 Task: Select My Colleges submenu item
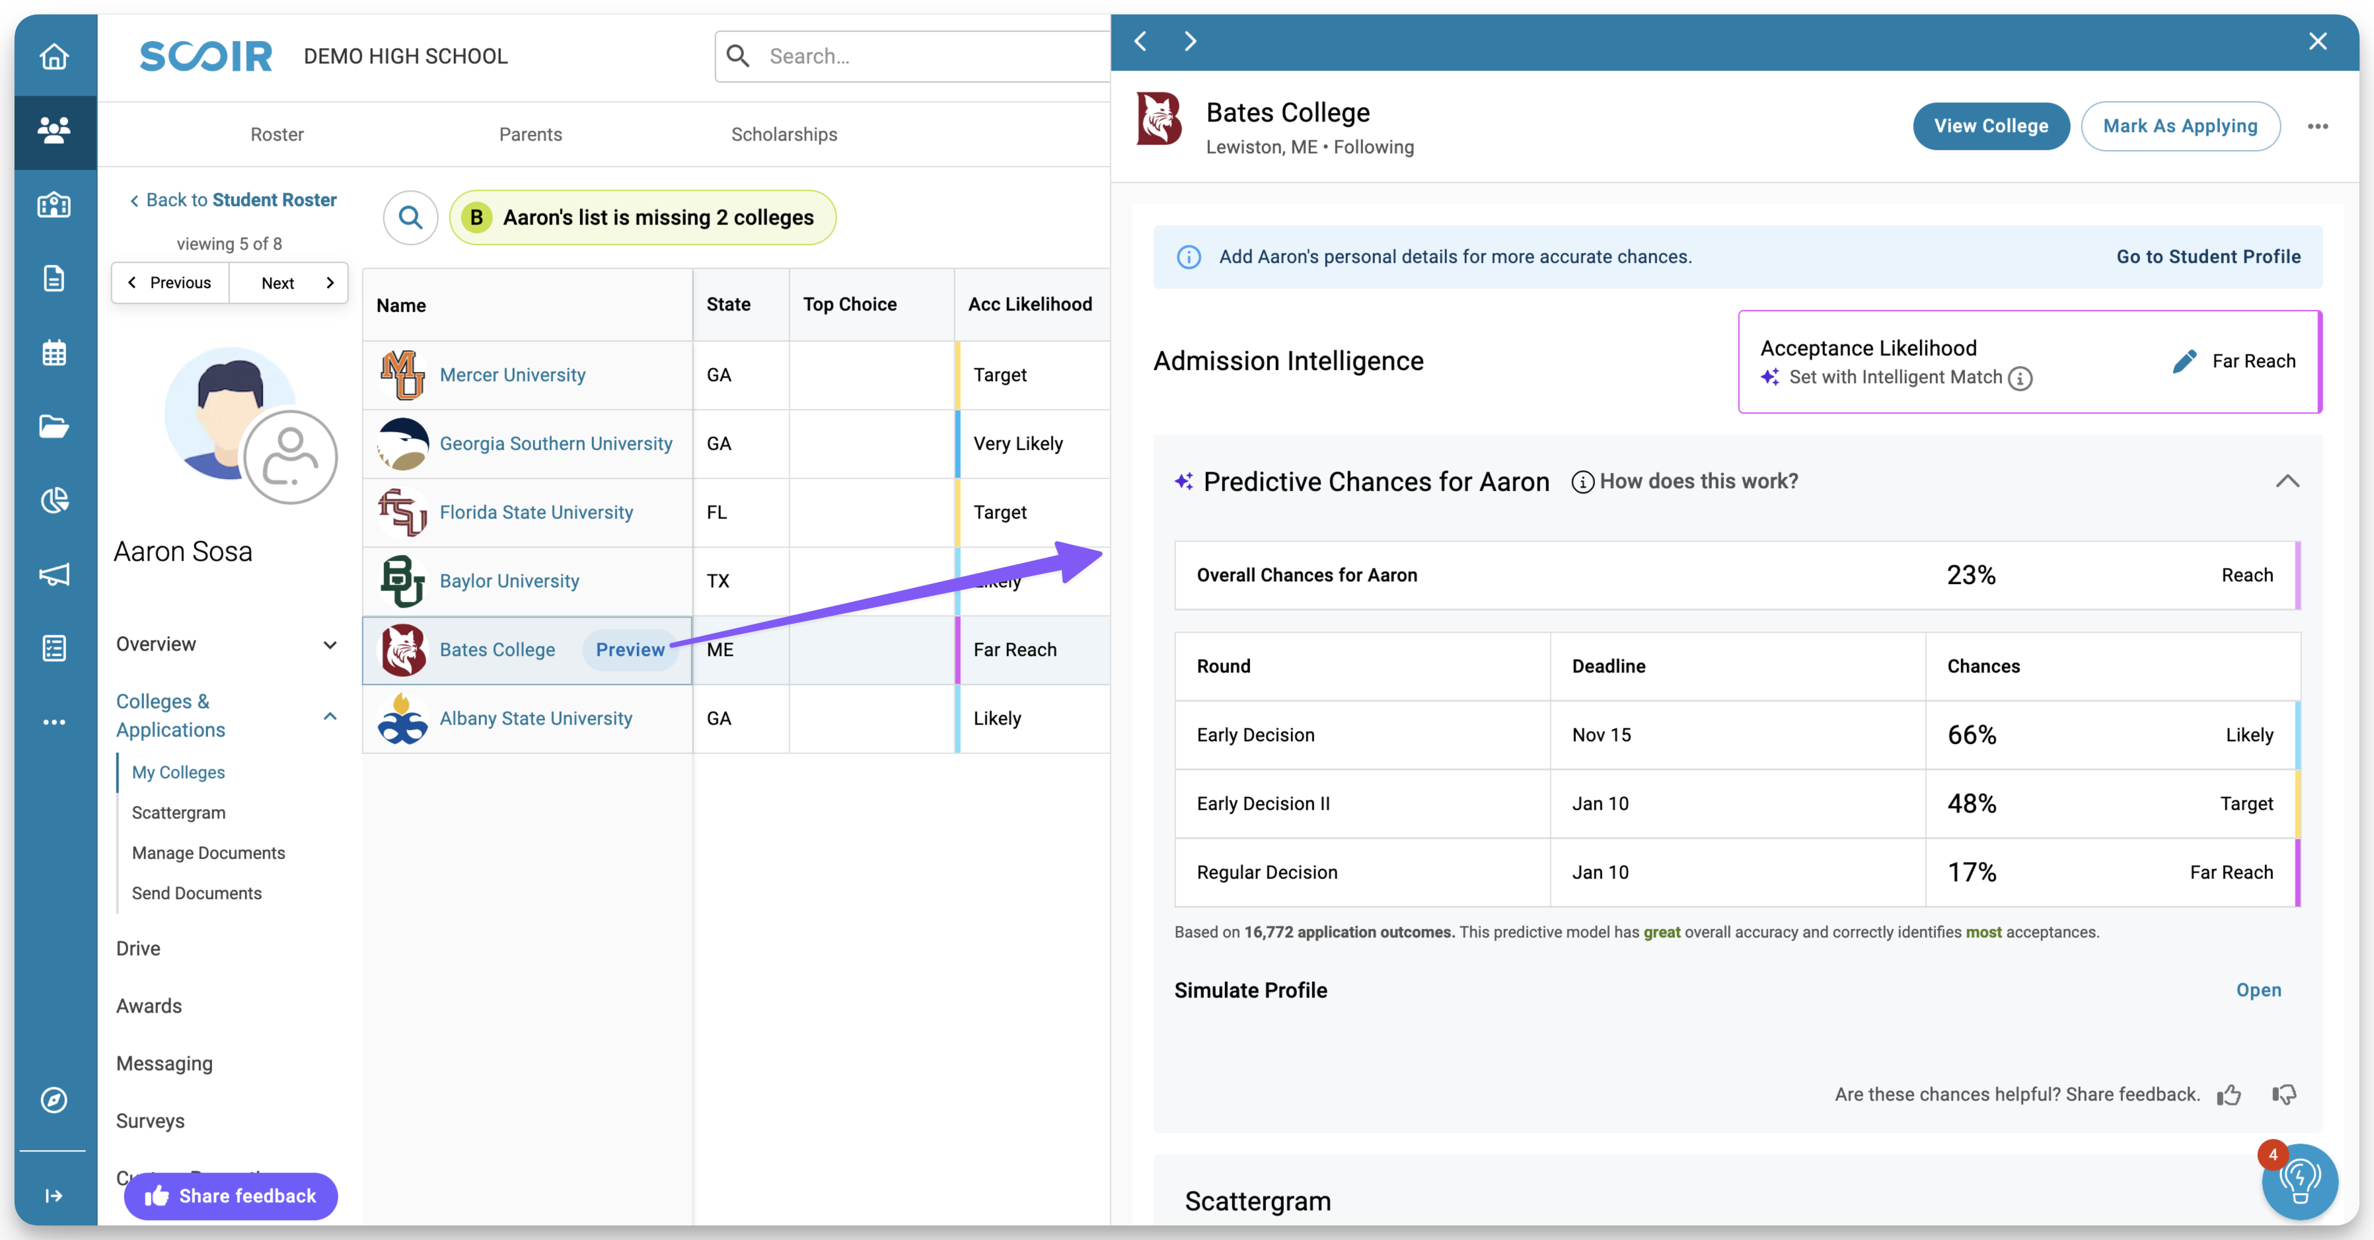pyautogui.click(x=178, y=772)
